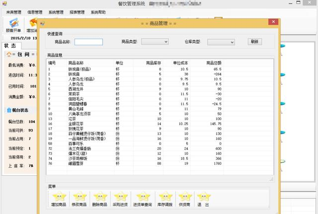Image resolution: width=318 pixels, height=214 pixels.
Task: Click the 退出 (exit) star icon
Action: (204, 198)
